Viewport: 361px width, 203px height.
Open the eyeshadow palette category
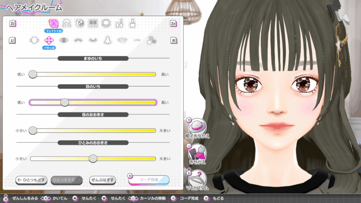[93, 23]
